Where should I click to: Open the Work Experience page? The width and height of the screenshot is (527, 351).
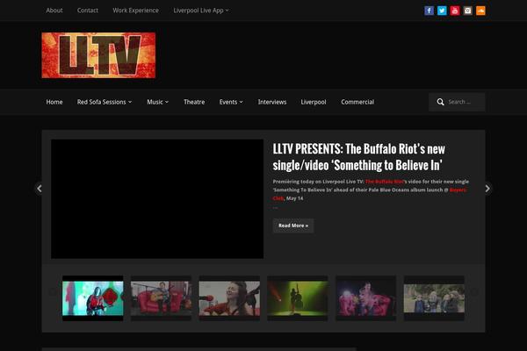tap(136, 11)
